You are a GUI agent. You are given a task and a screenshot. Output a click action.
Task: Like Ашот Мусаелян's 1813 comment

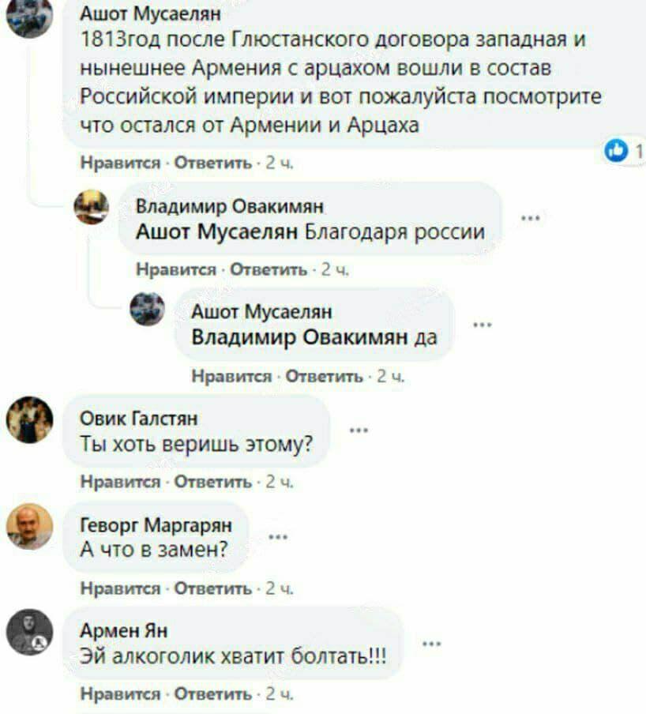coord(121,163)
